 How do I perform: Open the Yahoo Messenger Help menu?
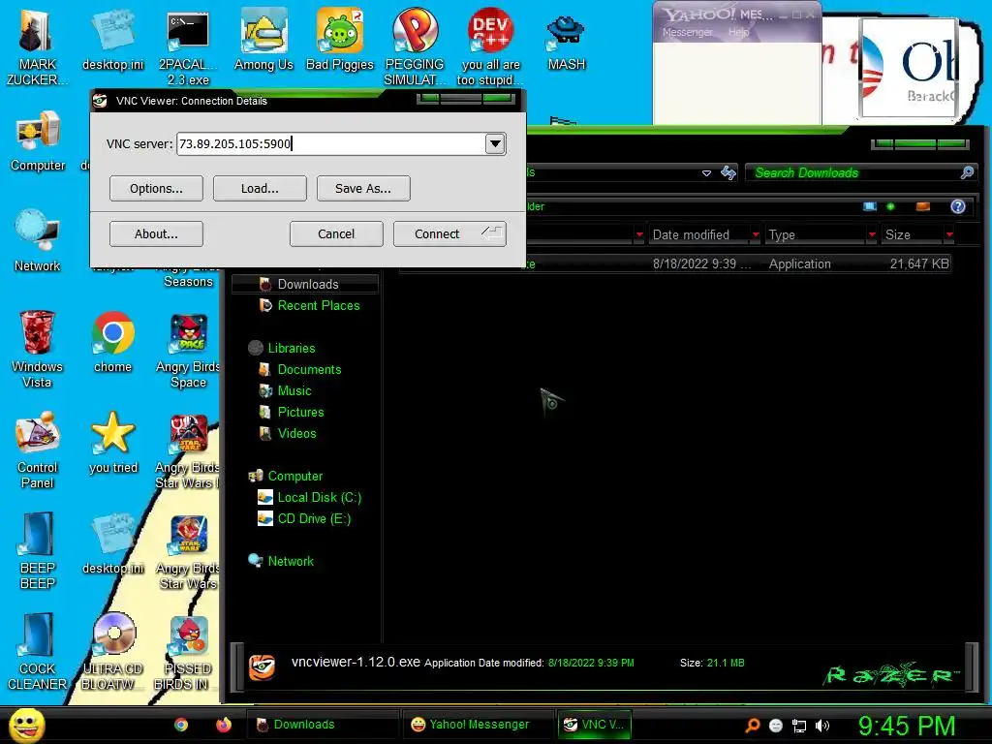[x=738, y=32]
